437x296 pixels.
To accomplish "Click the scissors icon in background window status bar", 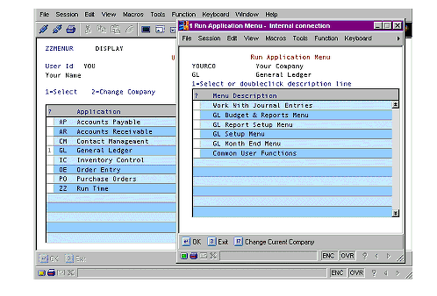I will (71, 272).
